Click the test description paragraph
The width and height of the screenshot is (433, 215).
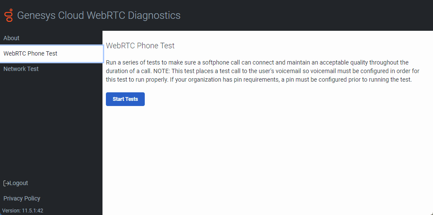point(258,71)
